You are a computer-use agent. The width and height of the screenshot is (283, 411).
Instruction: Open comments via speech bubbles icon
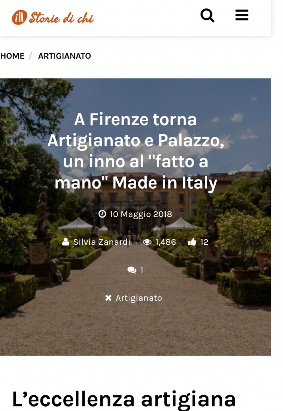tap(132, 270)
